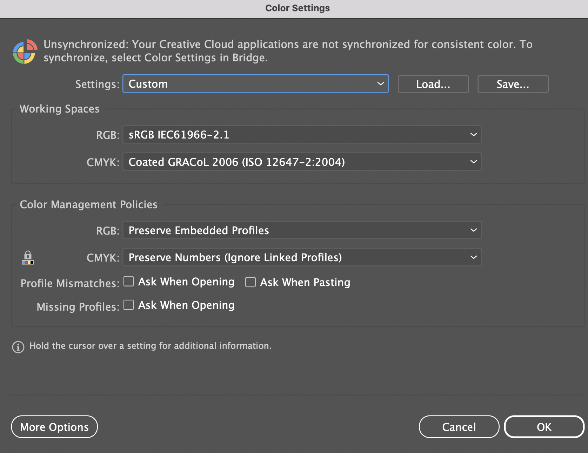This screenshot has height=453, width=588.
Task: Enable the Ask When Pasting checkbox
Action: tap(250, 282)
